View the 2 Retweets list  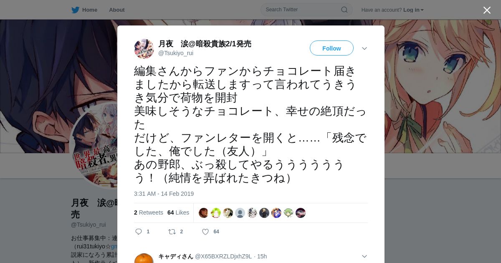point(149,212)
